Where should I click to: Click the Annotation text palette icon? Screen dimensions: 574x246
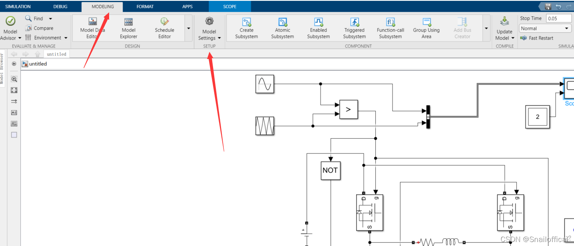(14, 112)
